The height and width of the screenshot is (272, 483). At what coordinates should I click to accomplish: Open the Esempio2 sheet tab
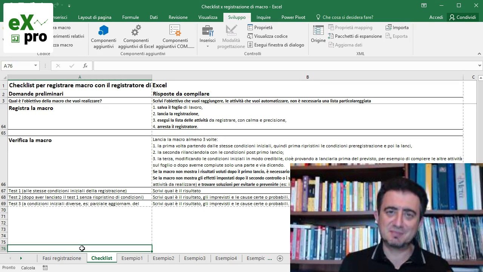(x=163, y=258)
